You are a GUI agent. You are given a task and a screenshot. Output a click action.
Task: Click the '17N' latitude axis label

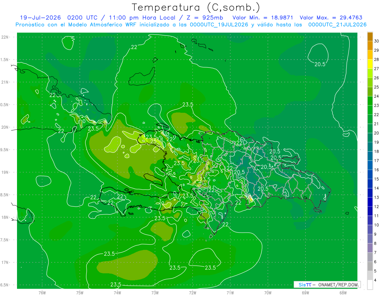pyautogui.click(x=5, y=263)
